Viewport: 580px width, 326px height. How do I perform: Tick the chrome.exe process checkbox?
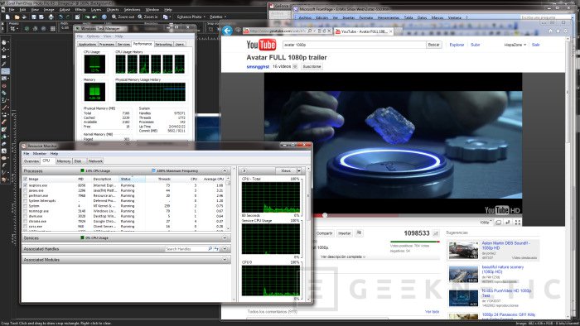coord(25,221)
